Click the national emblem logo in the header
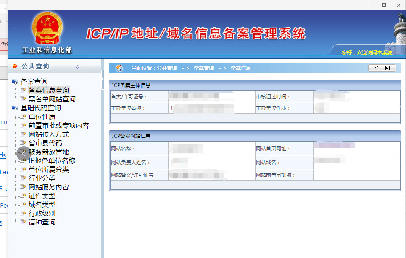Image resolution: width=406 pixels, height=258 pixels. [x=47, y=28]
